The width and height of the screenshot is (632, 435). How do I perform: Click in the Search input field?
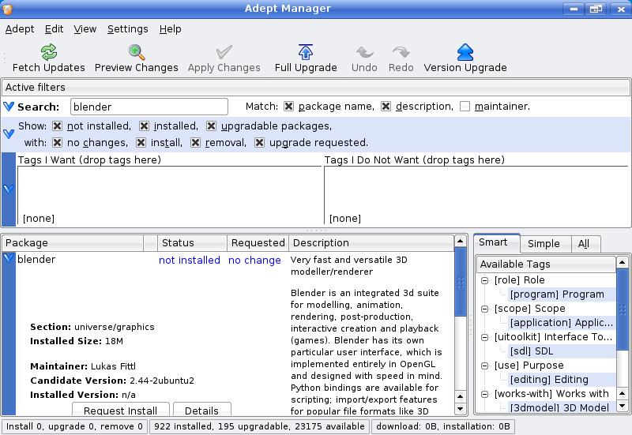click(x=149, y=107)
